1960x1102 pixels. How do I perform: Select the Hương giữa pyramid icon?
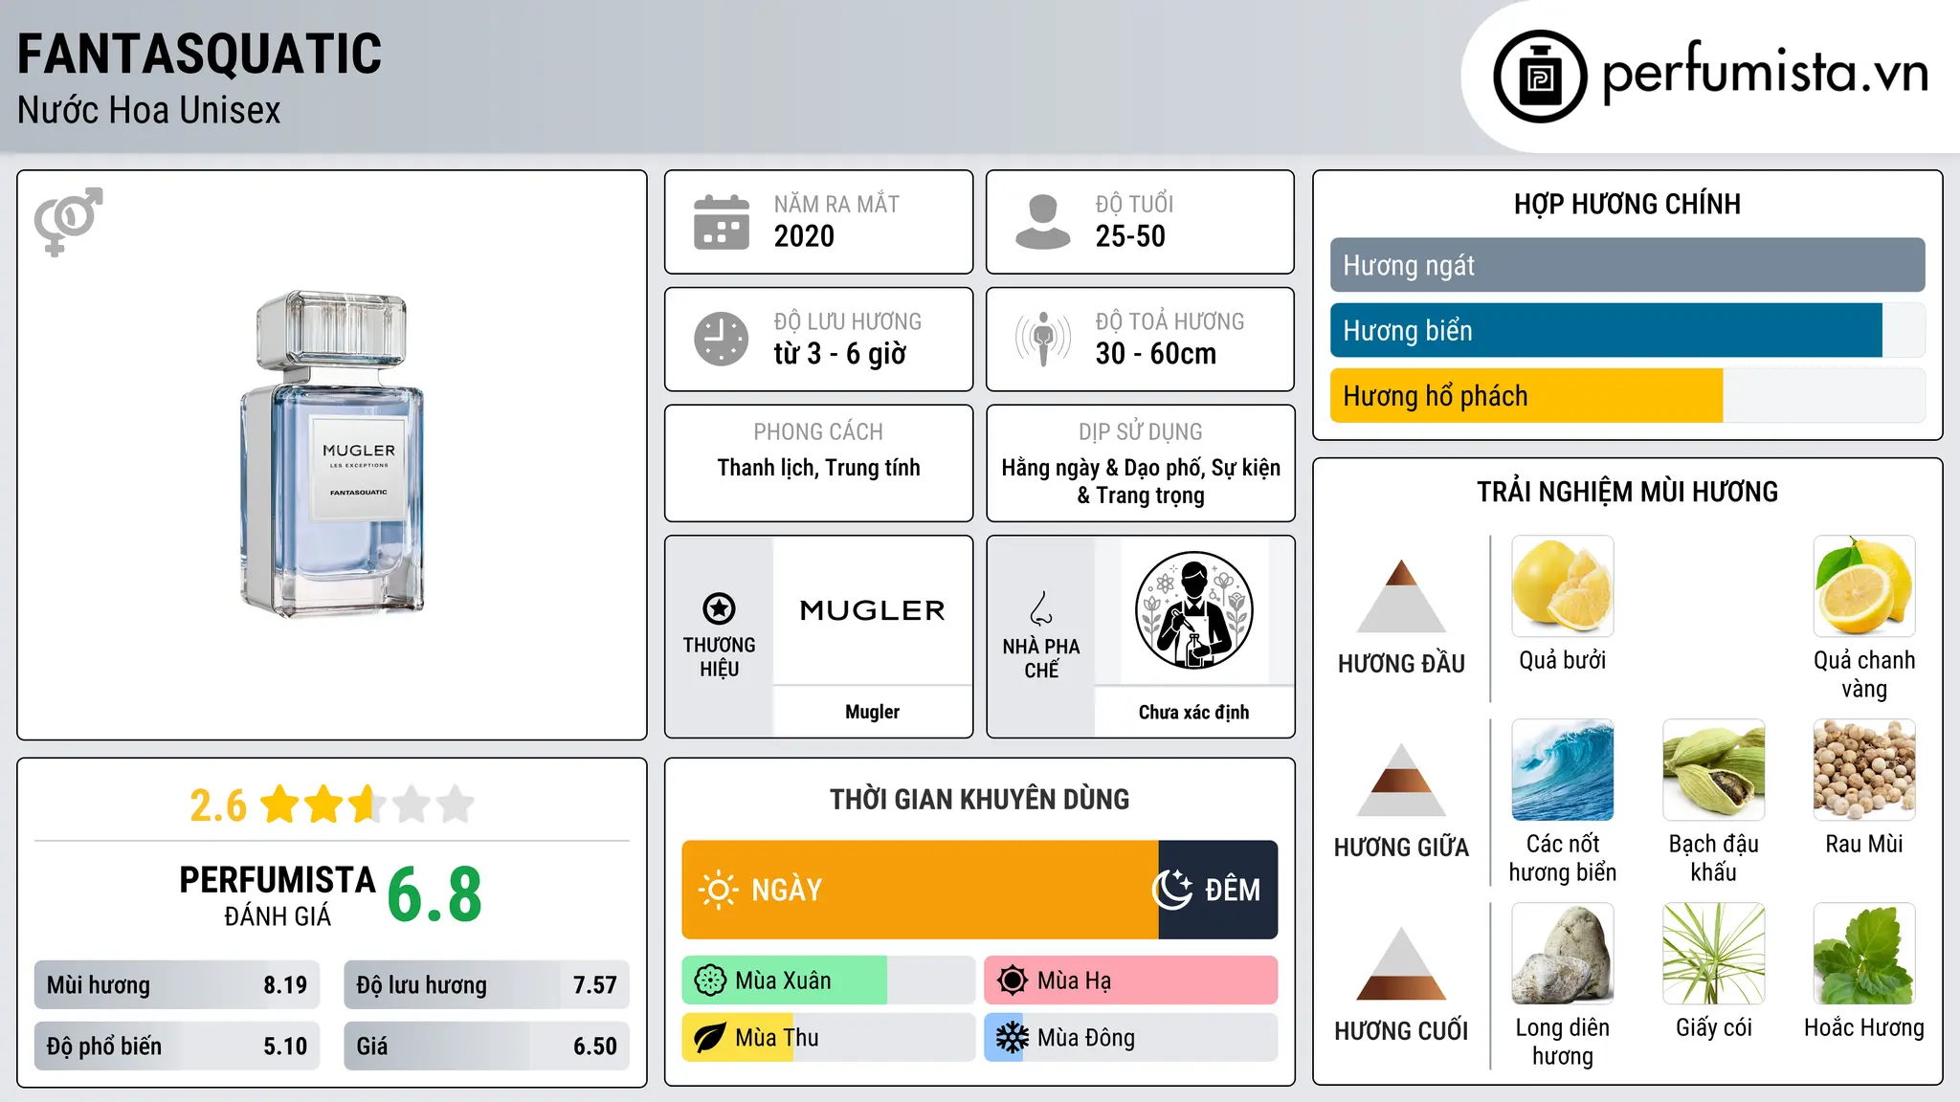[1401, 780]
